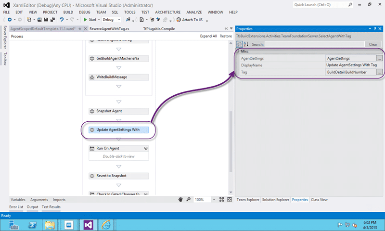Open the Properties panel window options dropdown
385x231 pixels.
tap(370, 29)
